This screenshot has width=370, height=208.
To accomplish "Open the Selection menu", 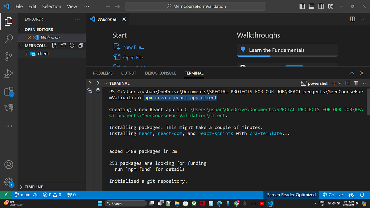I will (x=51, y=6).
